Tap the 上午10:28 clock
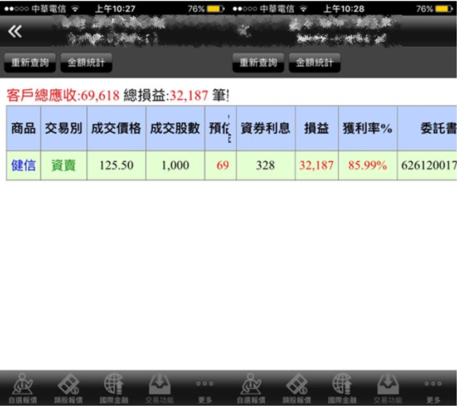Viewport: 457px width, 406px height. pos(344,9)
